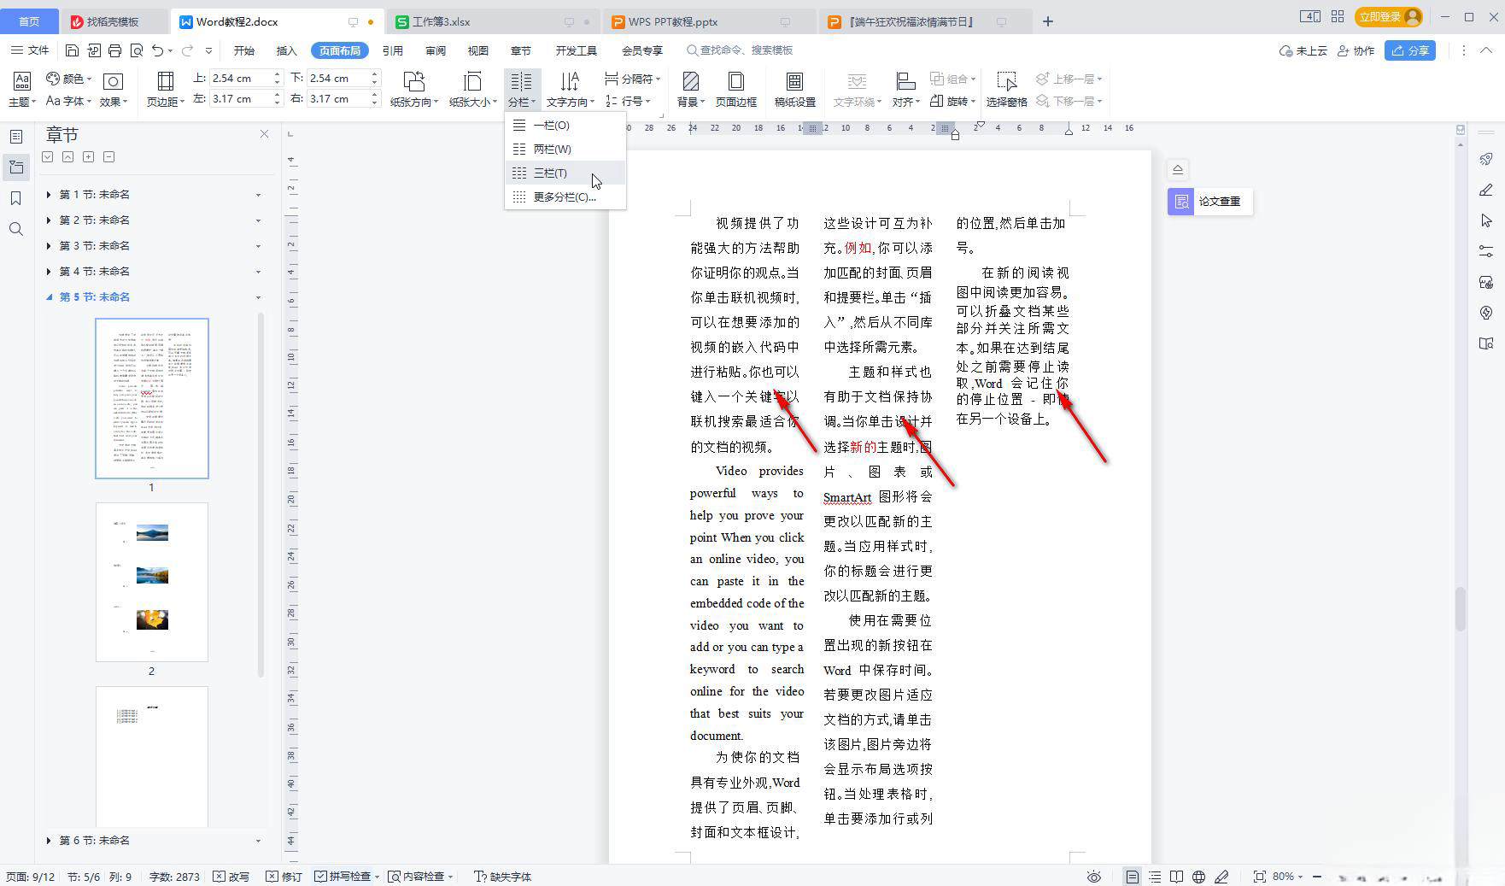This screenshot has height=886, width=1505.
Task: Expand 第 3 节 in section tree
Action: 49,246
